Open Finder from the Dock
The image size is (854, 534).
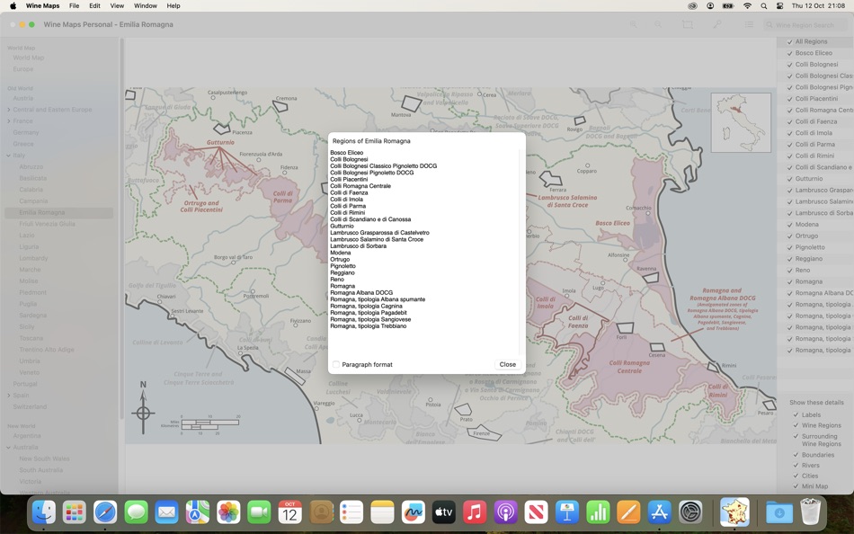(43, 512)
